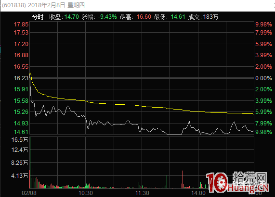Click the 17.53 price axis label
The image size is (275, 197).
tap(21, 33)
